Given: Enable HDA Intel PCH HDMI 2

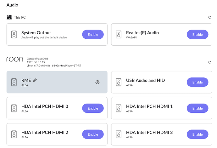Looking at the screenshot, I should 93,134.
